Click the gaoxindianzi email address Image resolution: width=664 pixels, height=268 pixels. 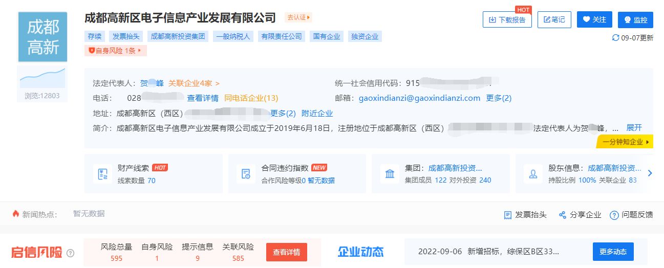coord(419,98)
